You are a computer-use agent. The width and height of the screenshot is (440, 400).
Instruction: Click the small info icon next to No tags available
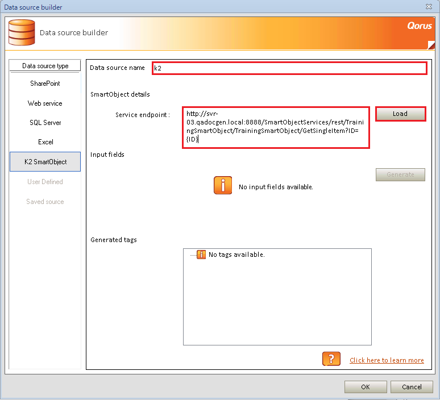(x=201, y=255)
